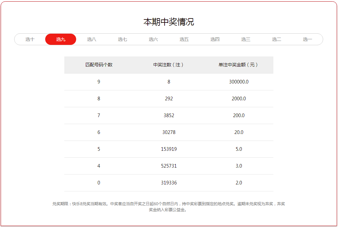Select the 300000.0 prize amount cell

click(x=239, y=82)
